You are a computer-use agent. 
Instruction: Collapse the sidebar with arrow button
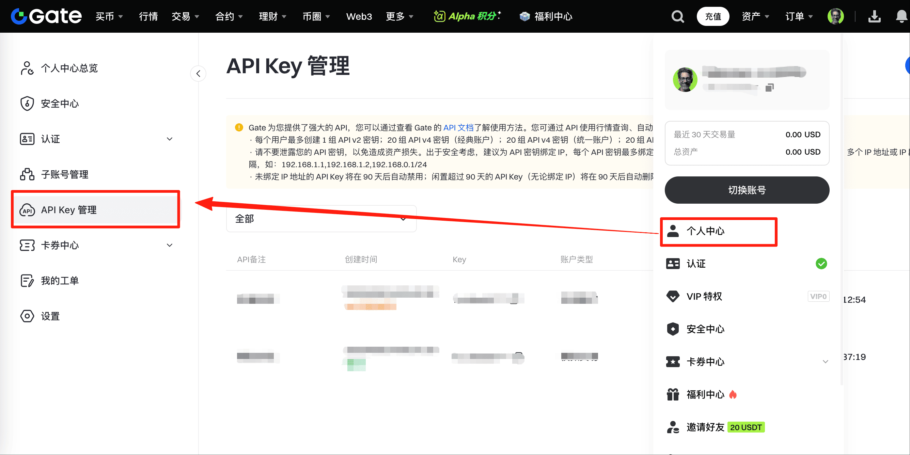198,74
